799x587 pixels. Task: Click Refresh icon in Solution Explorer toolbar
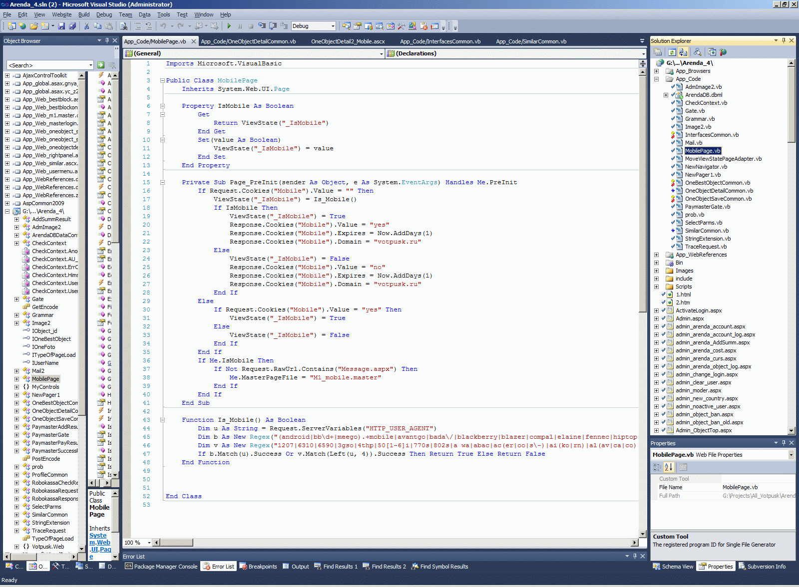[x=672, y=52]
